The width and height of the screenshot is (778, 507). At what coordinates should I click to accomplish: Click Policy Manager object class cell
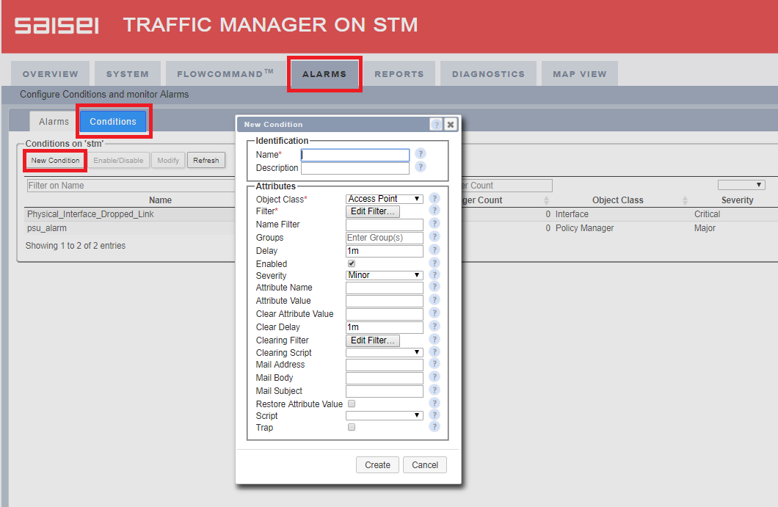(x=584, y=228)
